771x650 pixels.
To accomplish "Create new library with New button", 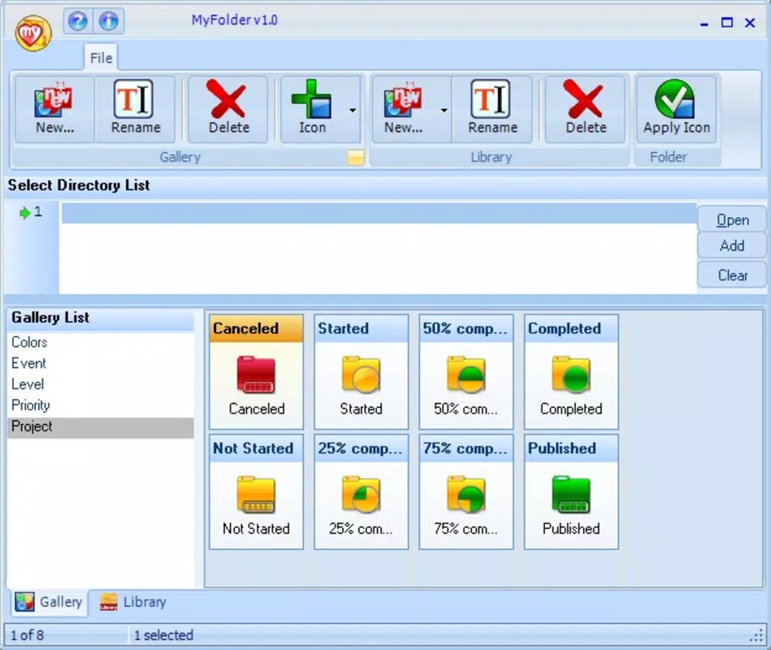I will click(x=404, y=109).
